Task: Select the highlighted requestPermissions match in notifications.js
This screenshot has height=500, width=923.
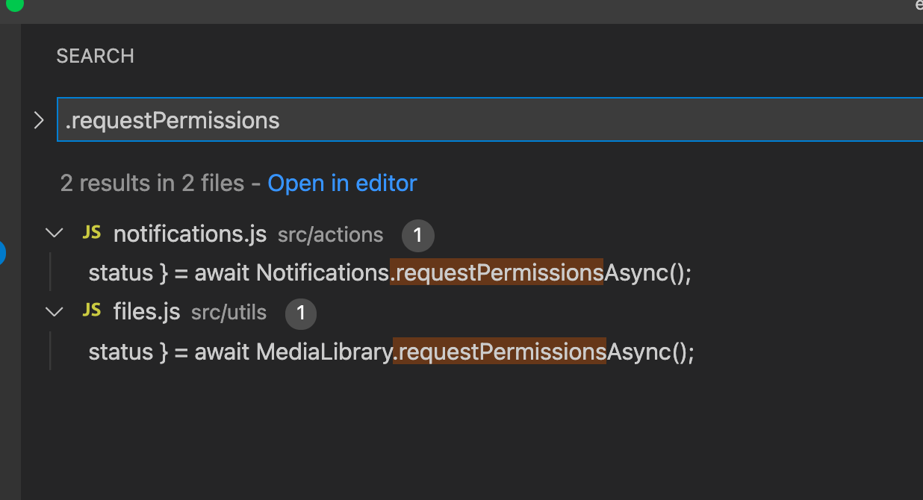Action: [498, 272]
